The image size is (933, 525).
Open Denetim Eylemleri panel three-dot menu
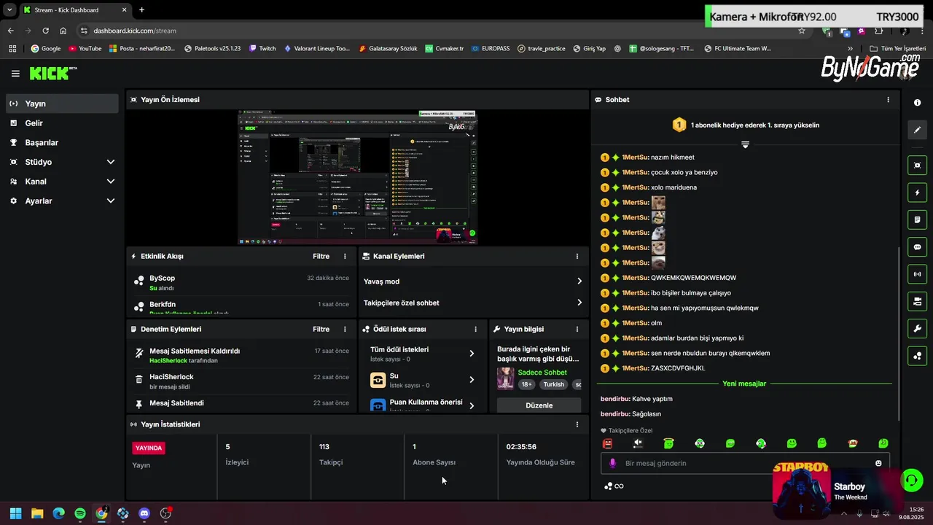(345, 330)
